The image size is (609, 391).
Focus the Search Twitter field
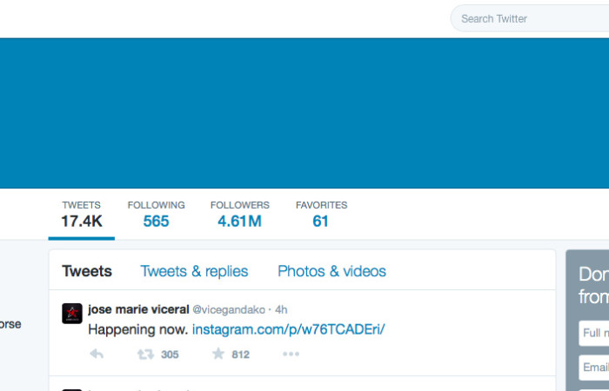[530, 18]
